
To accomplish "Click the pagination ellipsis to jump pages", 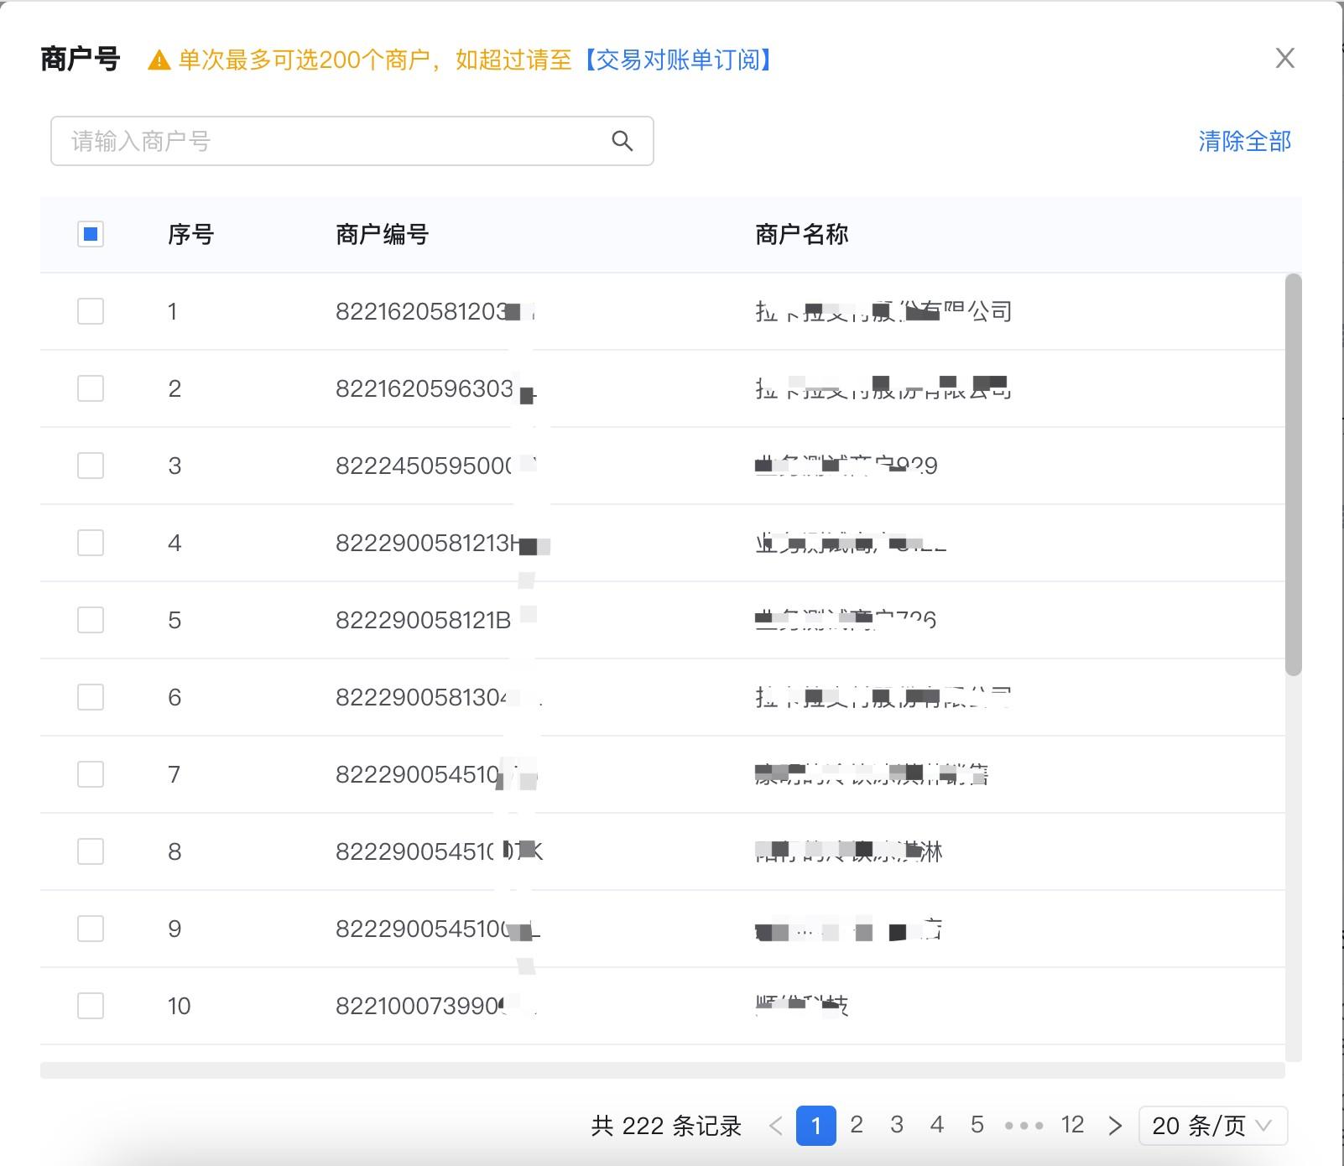I will (1024, 1125).
